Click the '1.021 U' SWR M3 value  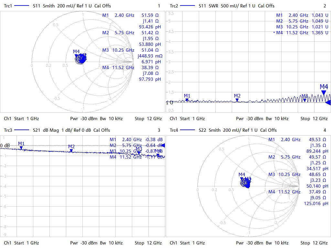tap(320, 27)
